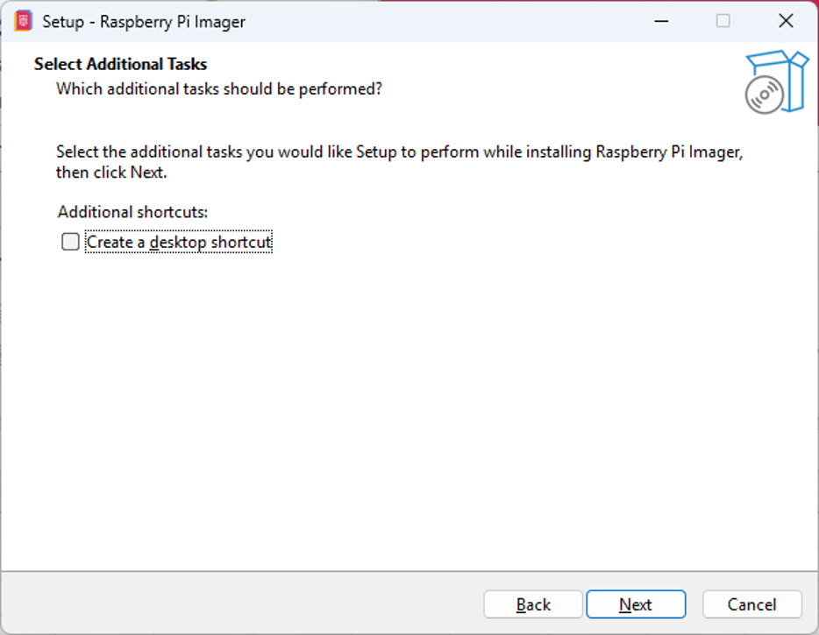Image resolution: width=819 pixels, height=635 pixels.
Task: Click the disc graphic beside the blue box
Action: [x=764, y=95]
